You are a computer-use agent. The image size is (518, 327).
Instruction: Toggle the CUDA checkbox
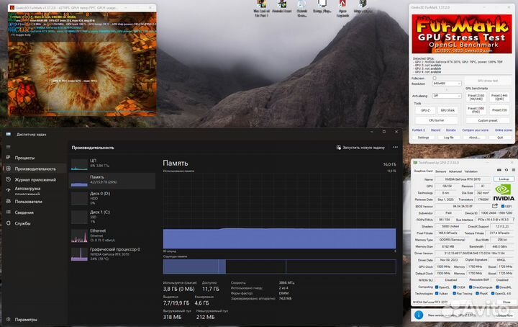point(455,287)
